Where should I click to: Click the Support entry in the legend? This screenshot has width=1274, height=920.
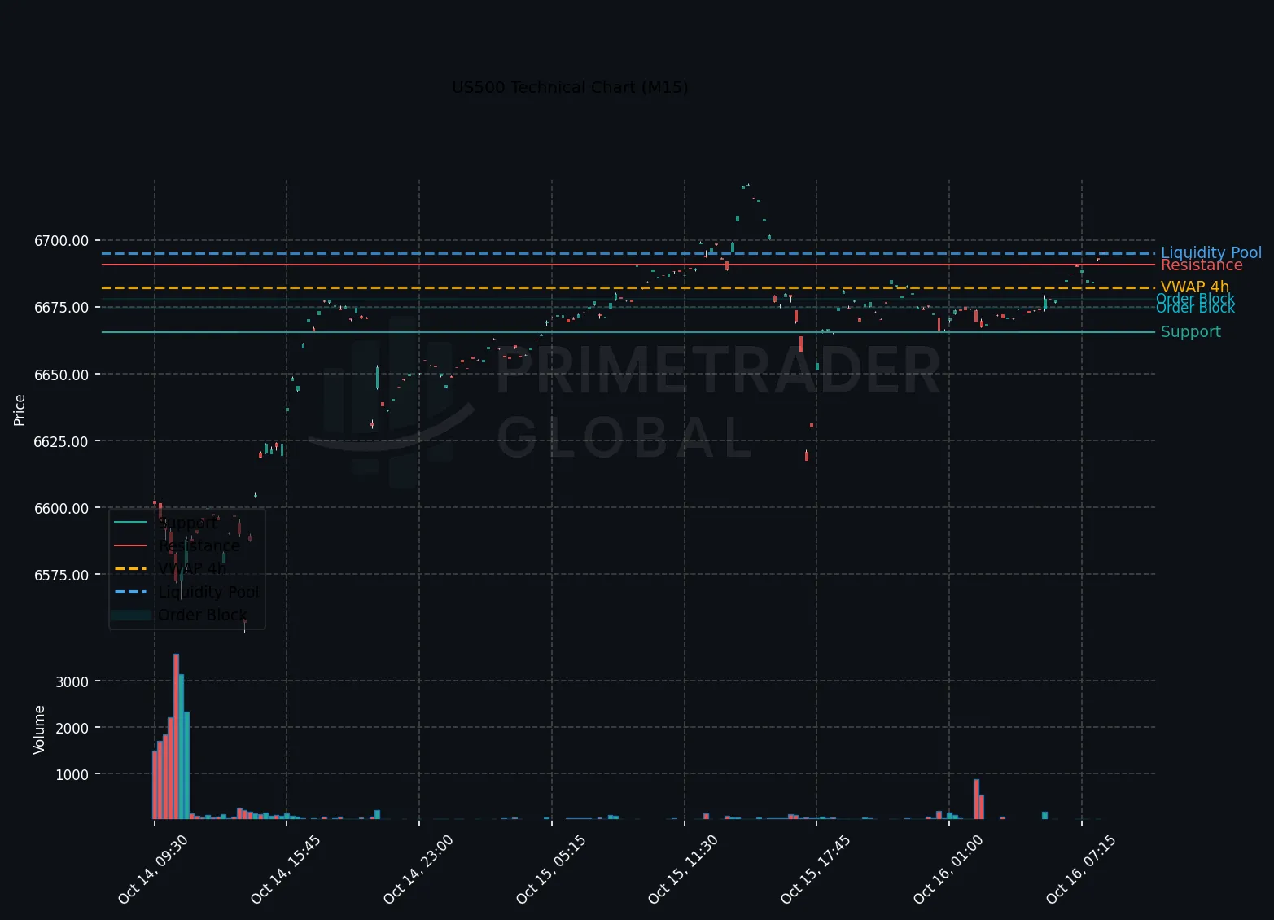[x=188, y=523]
